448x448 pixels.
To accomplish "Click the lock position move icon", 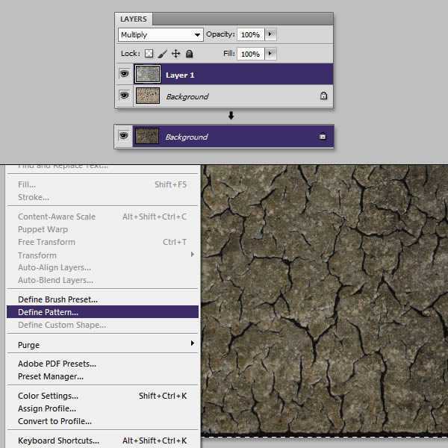I will [x=176, y=54].
